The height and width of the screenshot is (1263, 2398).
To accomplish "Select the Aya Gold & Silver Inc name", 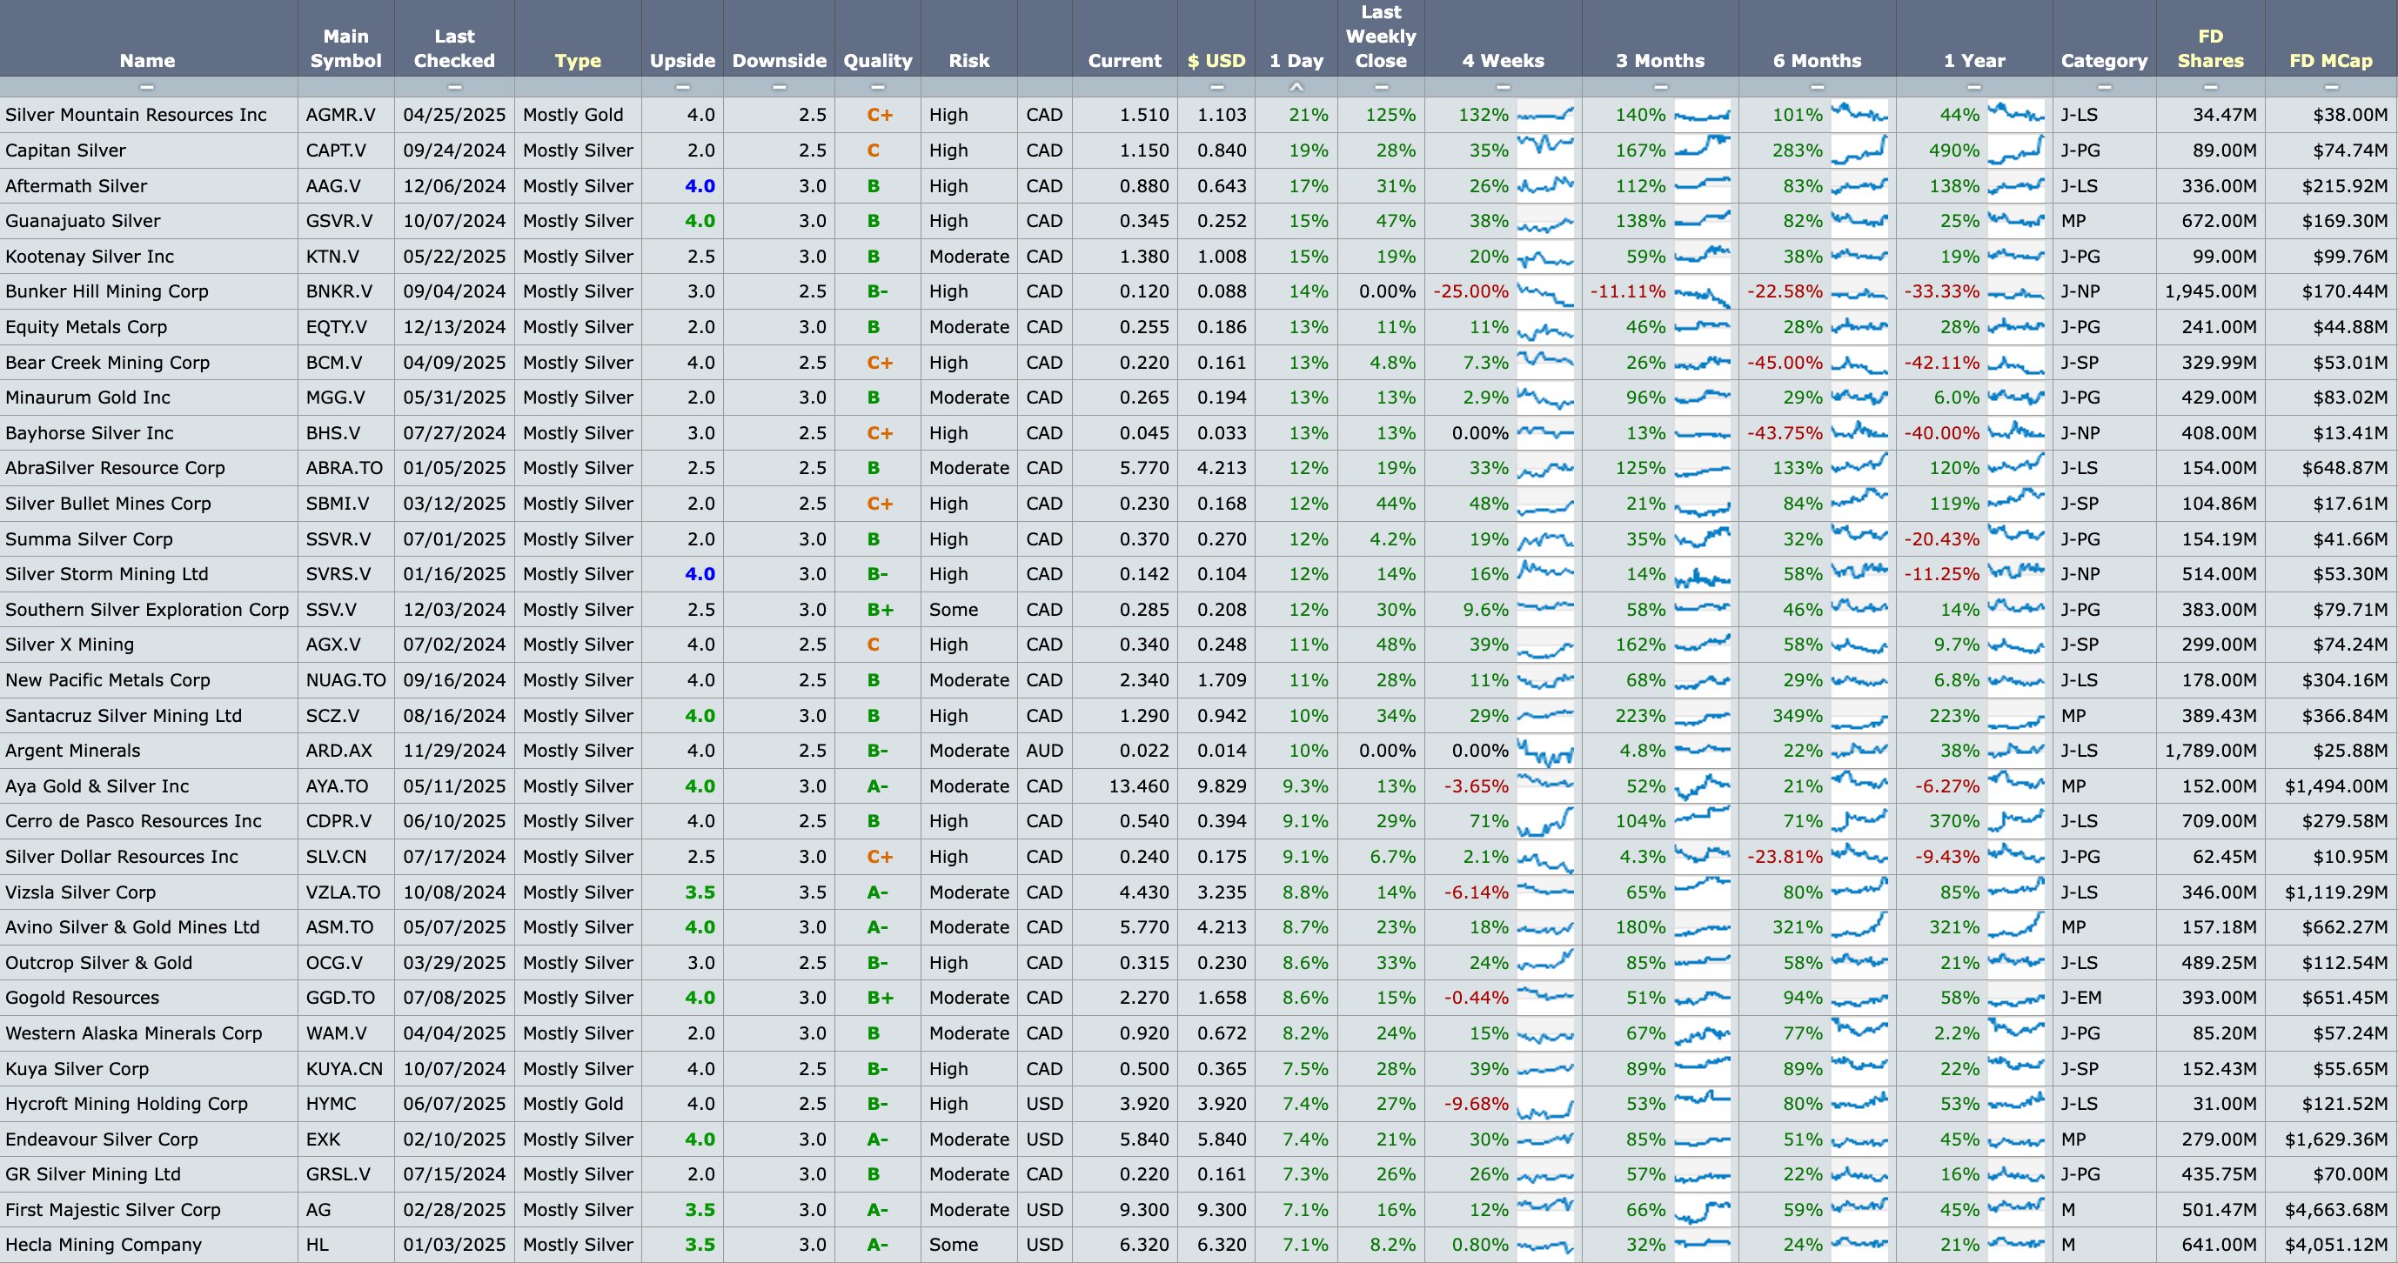I will click(97, 785).
